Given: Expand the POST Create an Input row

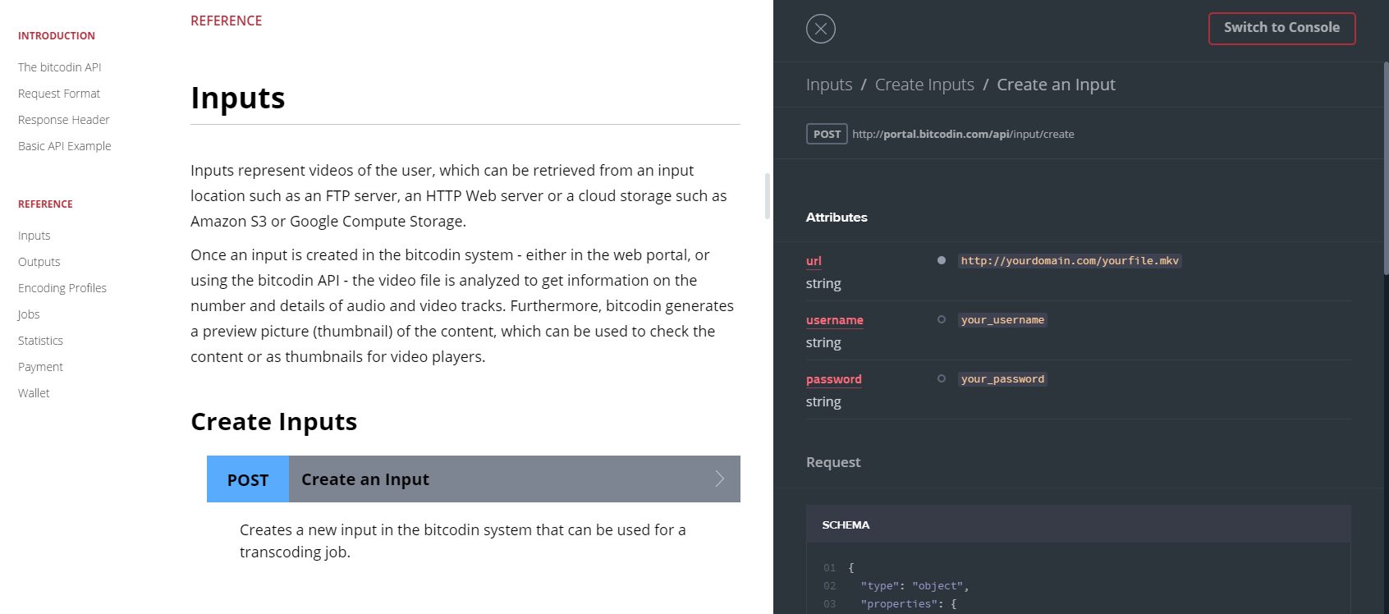Looking at the screenshot, I should (x=474, y=479).
